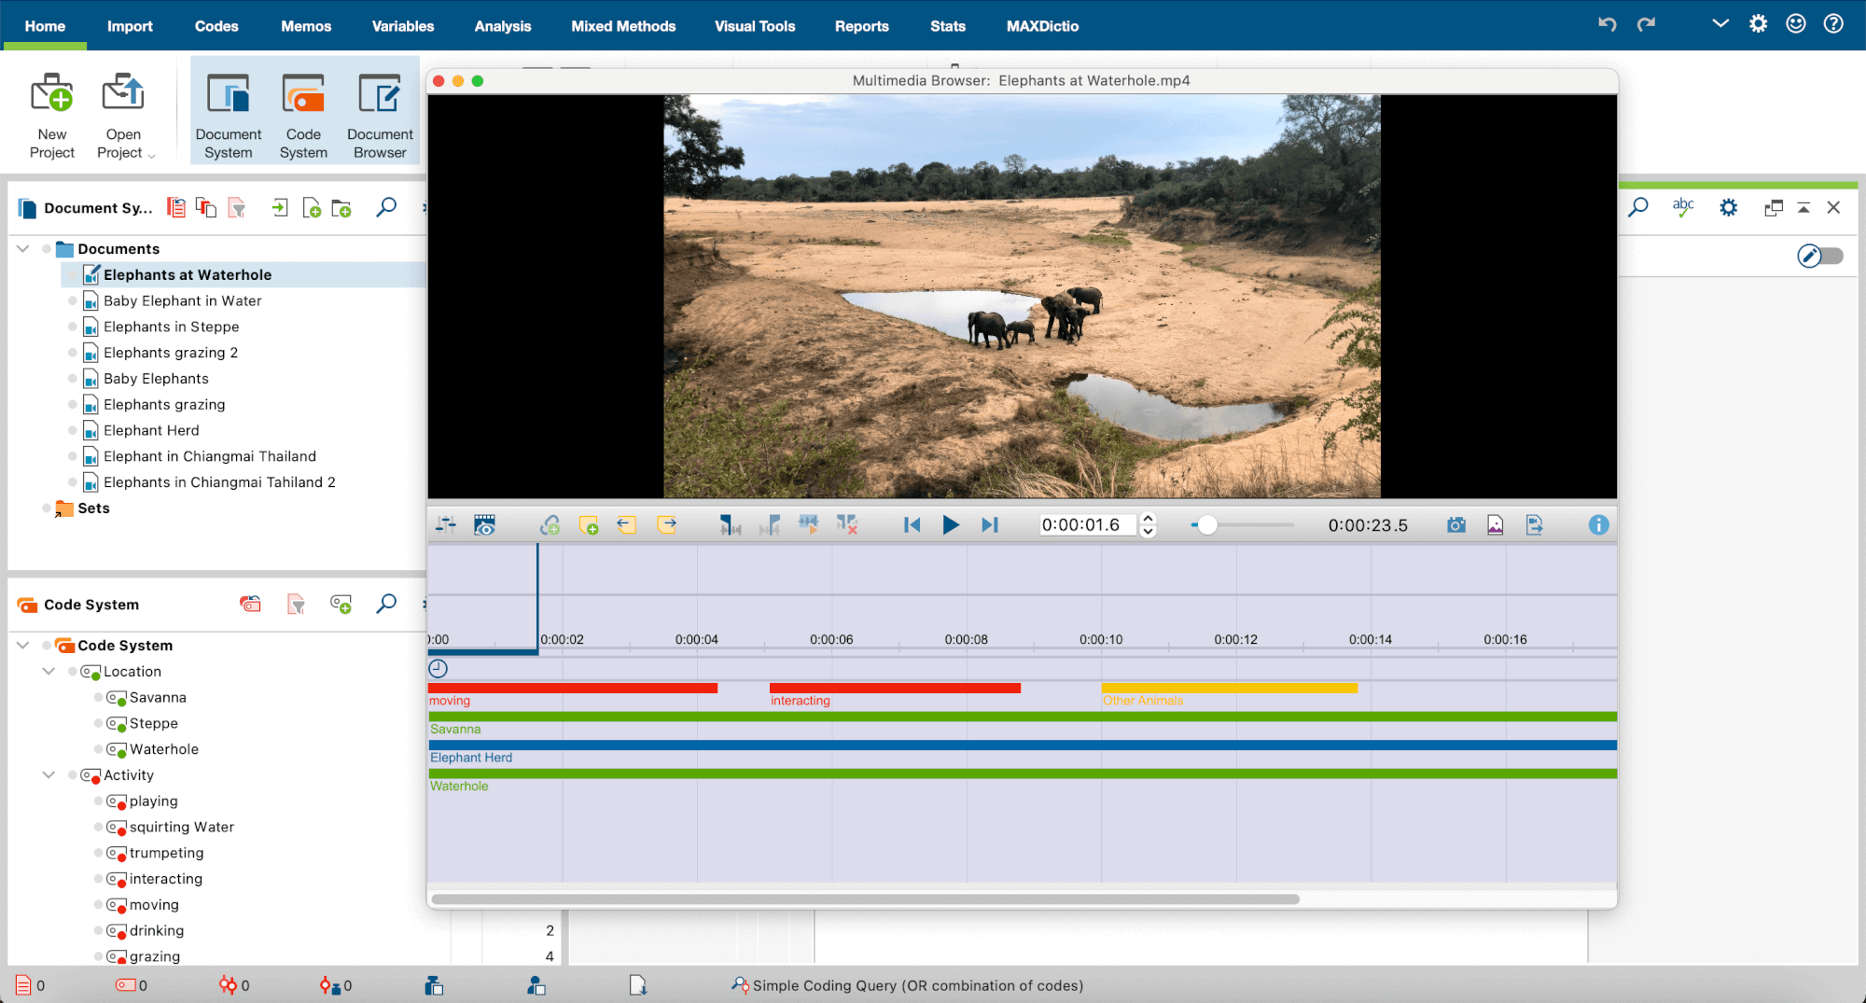The width and height of the screenshot is (1866, 1003).
Task: Collapse the Documents folder
Action: click(23, 248)
